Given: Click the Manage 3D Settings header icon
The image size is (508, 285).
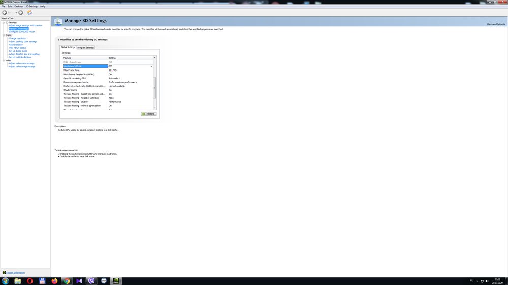Looking at the screenshot, I should pyautogui.click(x=58, y=22).
